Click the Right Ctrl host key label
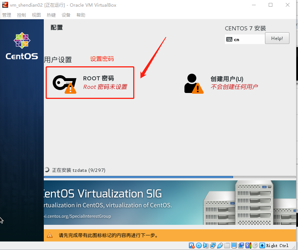 pyautogui.click(x=277, y=246)
